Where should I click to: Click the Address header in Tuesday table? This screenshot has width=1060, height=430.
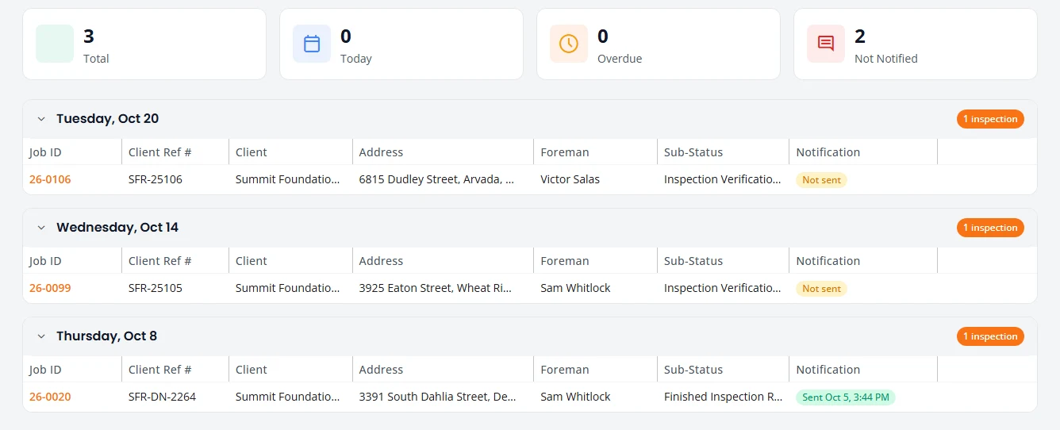pyautogui.click(x=381, y=152)
